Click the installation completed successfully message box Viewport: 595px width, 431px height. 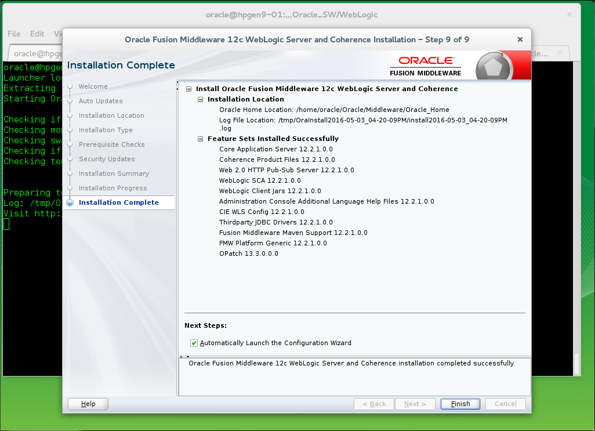pos(354,376)
